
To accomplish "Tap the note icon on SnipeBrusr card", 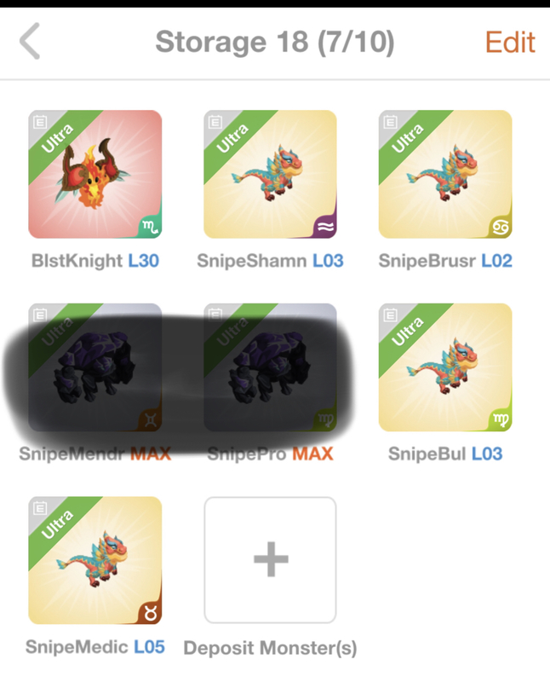I will tap(390, 122).
